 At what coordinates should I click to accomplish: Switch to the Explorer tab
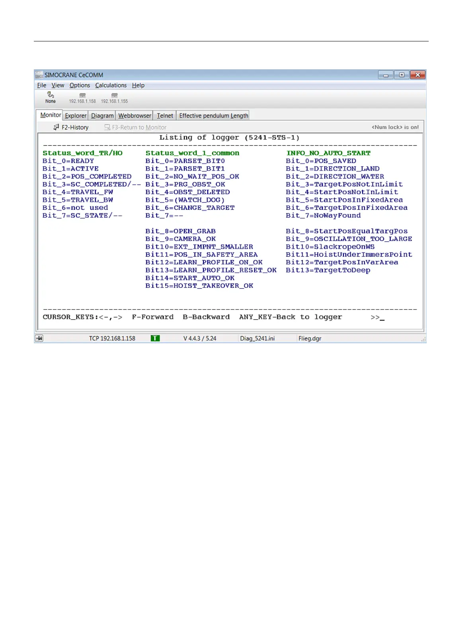click(x=76, y=115)
